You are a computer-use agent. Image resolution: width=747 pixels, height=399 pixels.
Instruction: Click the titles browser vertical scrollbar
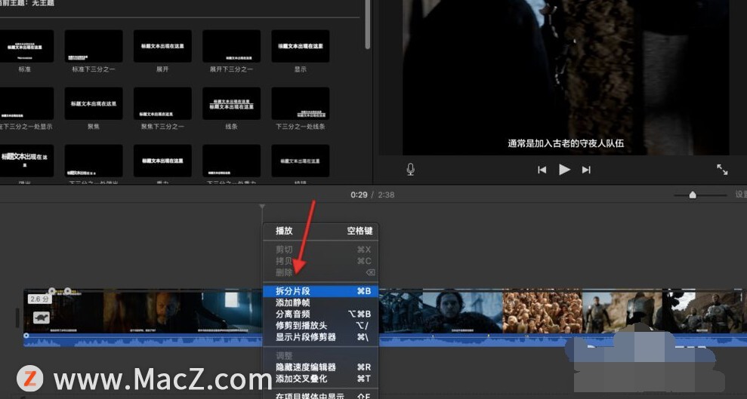click(x=368, y=24)
